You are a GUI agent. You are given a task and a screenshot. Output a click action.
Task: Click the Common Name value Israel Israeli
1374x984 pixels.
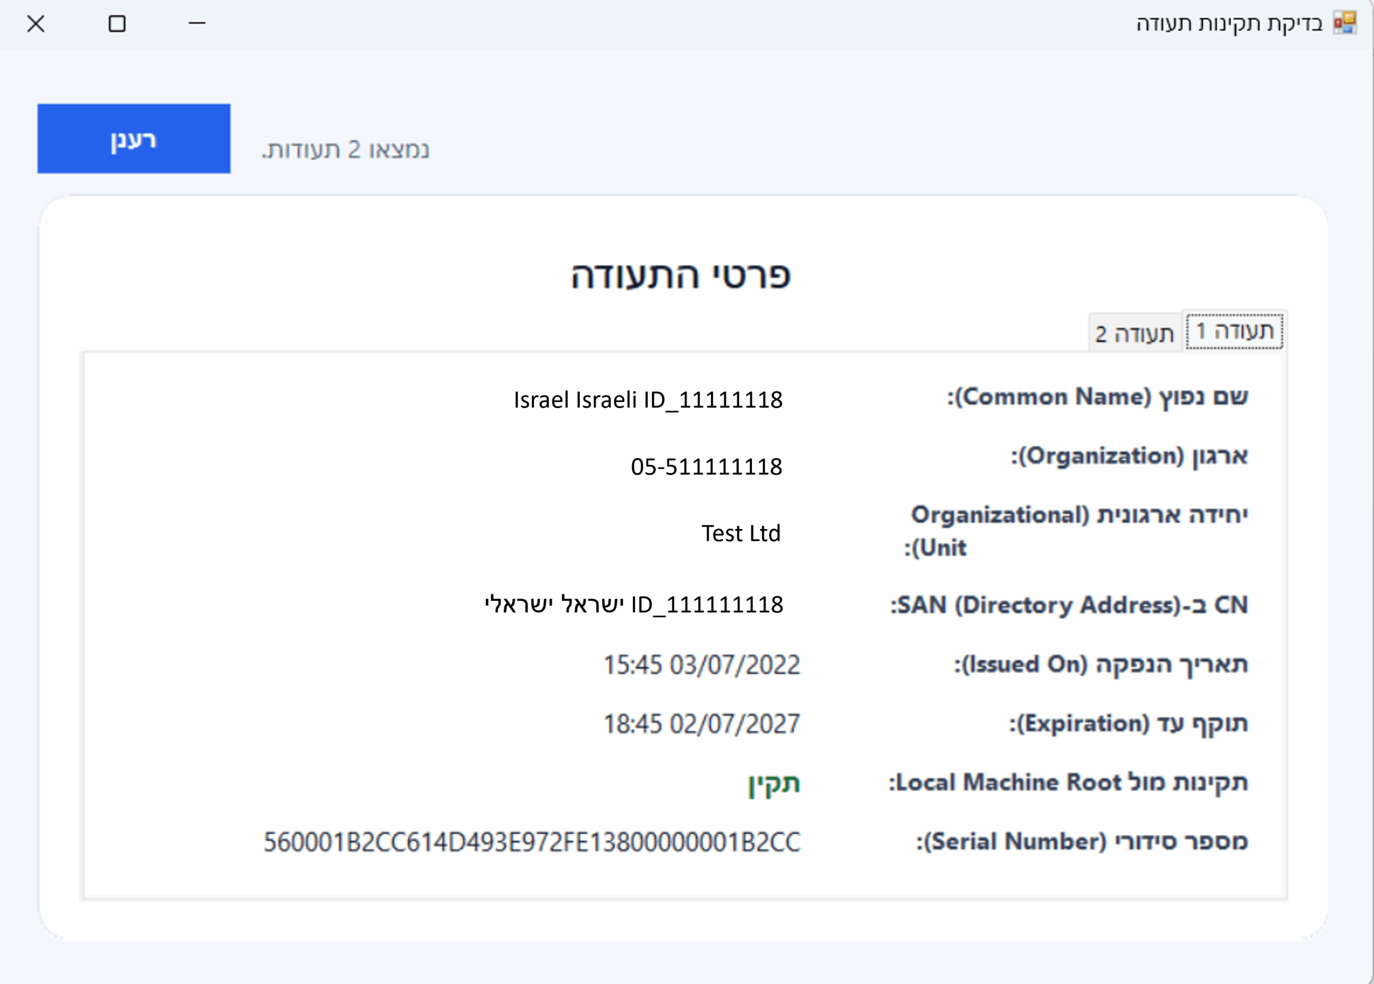point(648,400)
